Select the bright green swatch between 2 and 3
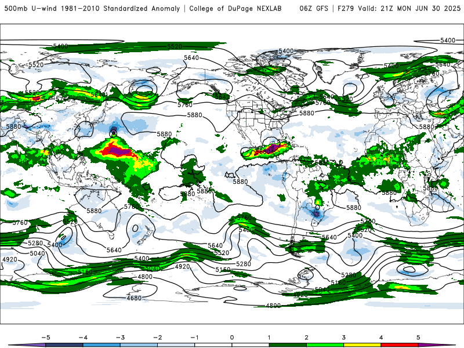The height and width of the screenshot is (348, 464). [325, 345]
